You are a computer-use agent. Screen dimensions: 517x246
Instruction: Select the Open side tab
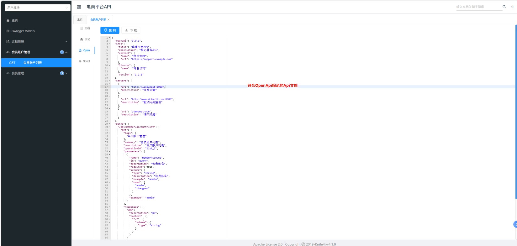(85, 50)
